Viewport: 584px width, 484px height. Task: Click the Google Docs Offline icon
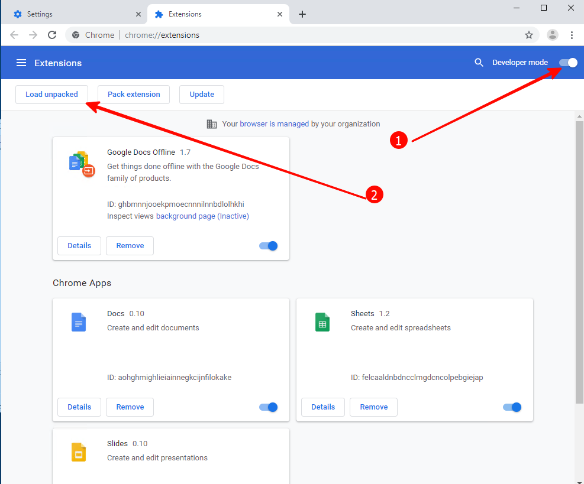[82, 164]
